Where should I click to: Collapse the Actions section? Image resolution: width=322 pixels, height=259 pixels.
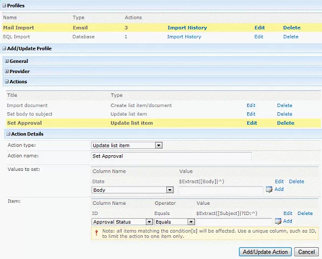coord(7,82)
